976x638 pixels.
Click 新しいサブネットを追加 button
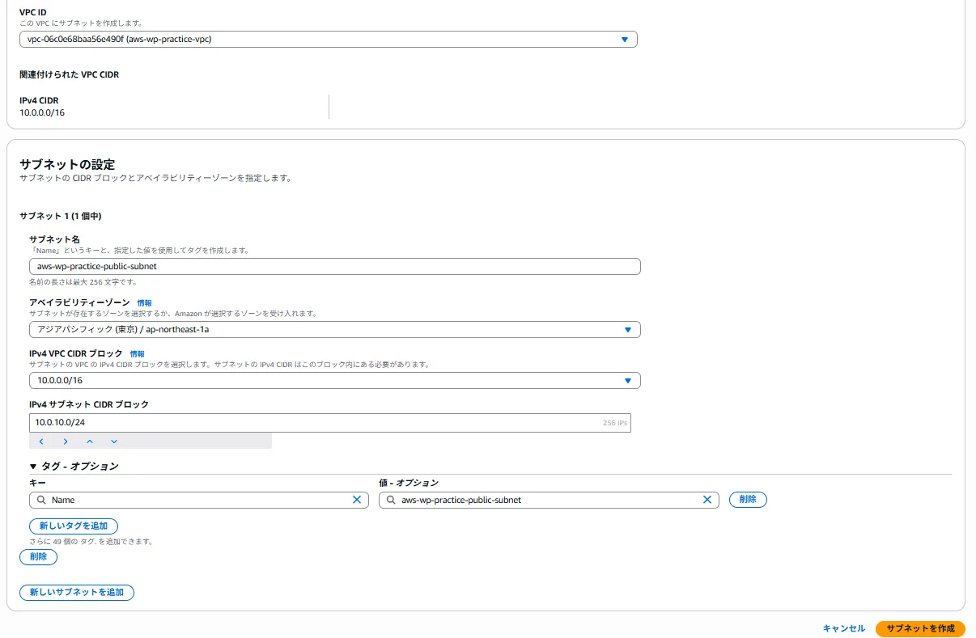77,592
